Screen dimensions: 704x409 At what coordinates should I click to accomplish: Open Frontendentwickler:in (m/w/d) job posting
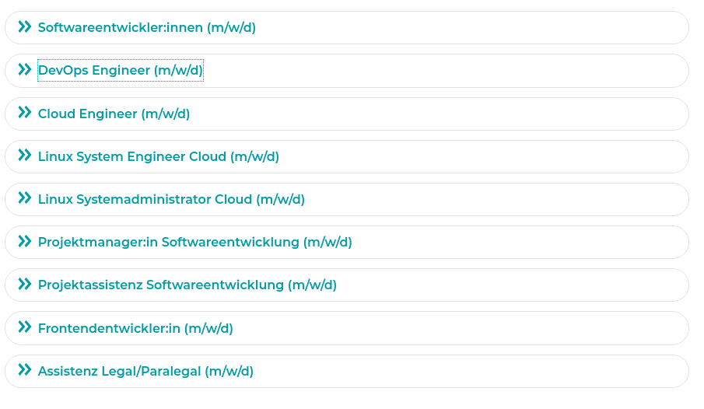point(135,329)
